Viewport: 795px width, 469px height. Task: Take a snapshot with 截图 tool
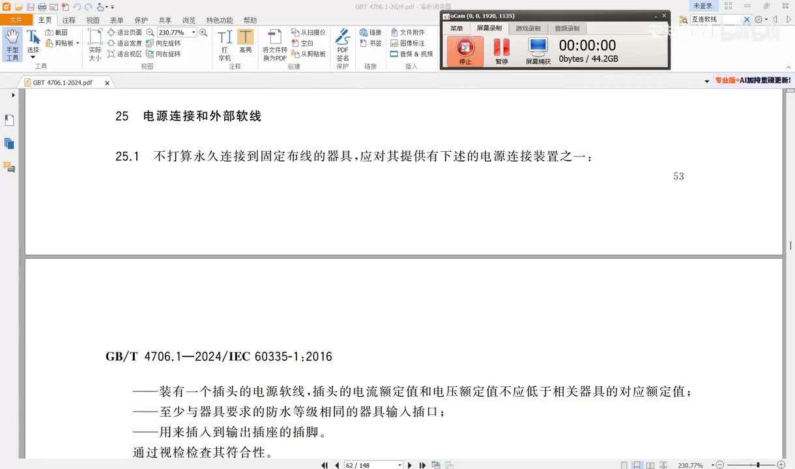[x=57, y=32]
